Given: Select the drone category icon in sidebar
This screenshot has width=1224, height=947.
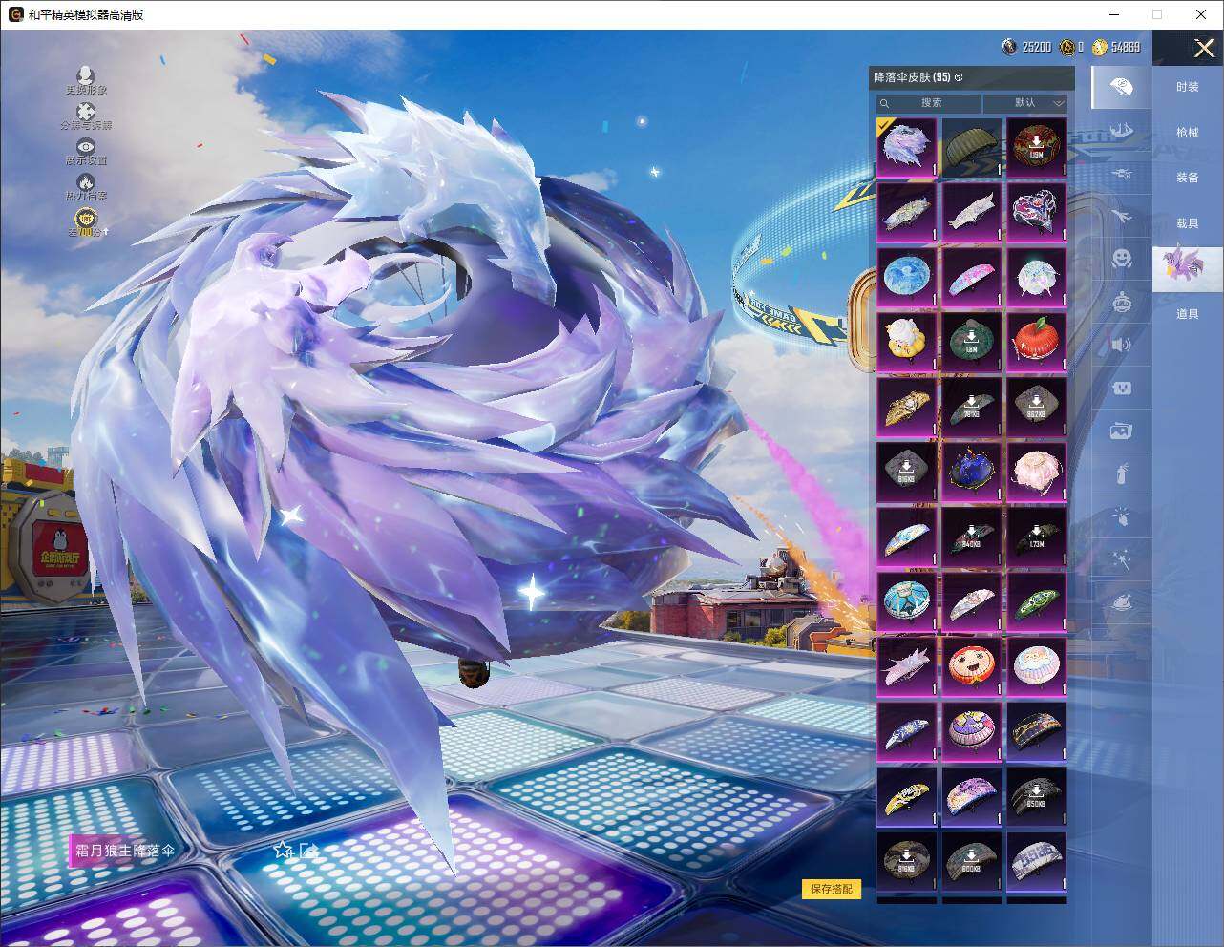Looking at the screenshot, I should pyautogui.click(x=1122, y=174).
